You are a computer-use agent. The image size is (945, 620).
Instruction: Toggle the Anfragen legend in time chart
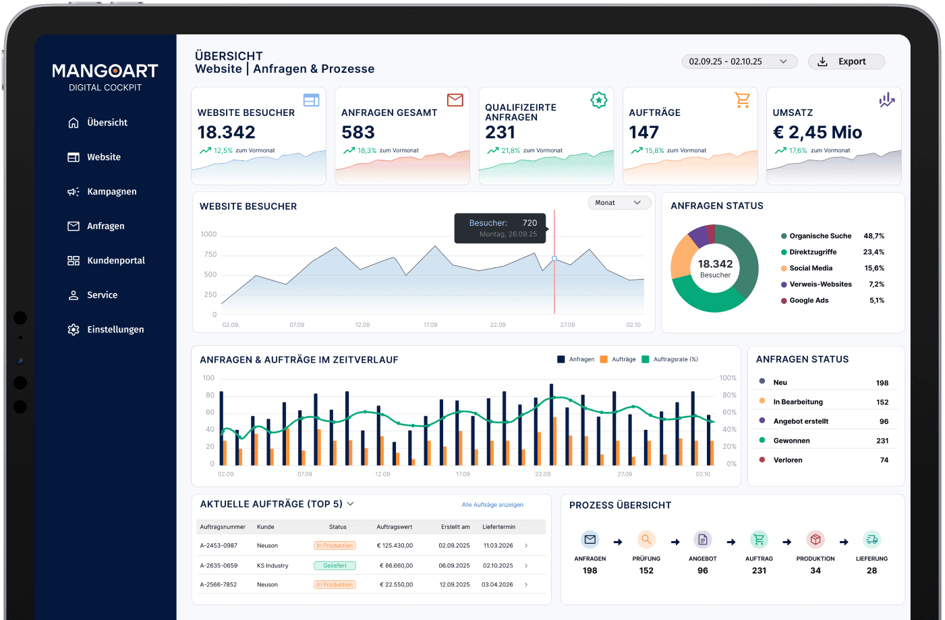[x=575, y=359]
